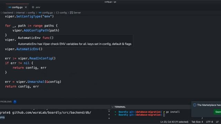Screen dimensions: 221x124
Task: Click tooltip description about ENV variables
Action: coord(75,44)
